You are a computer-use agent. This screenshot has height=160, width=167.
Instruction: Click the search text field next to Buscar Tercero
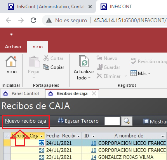(x=112, y=121)
